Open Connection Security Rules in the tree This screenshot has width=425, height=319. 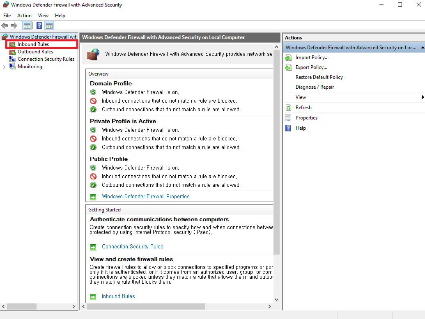46,59
